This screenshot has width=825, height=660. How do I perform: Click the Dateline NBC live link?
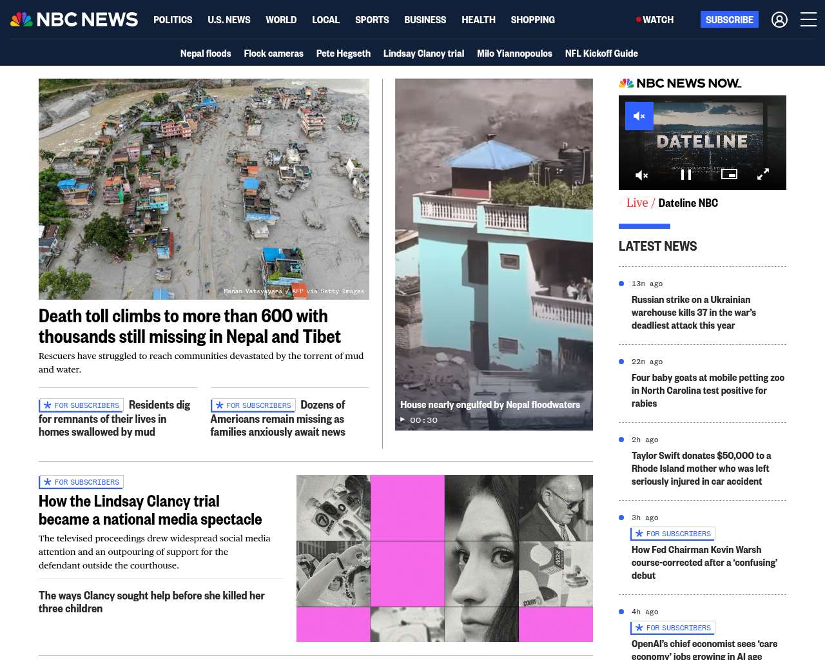point(688,203)
